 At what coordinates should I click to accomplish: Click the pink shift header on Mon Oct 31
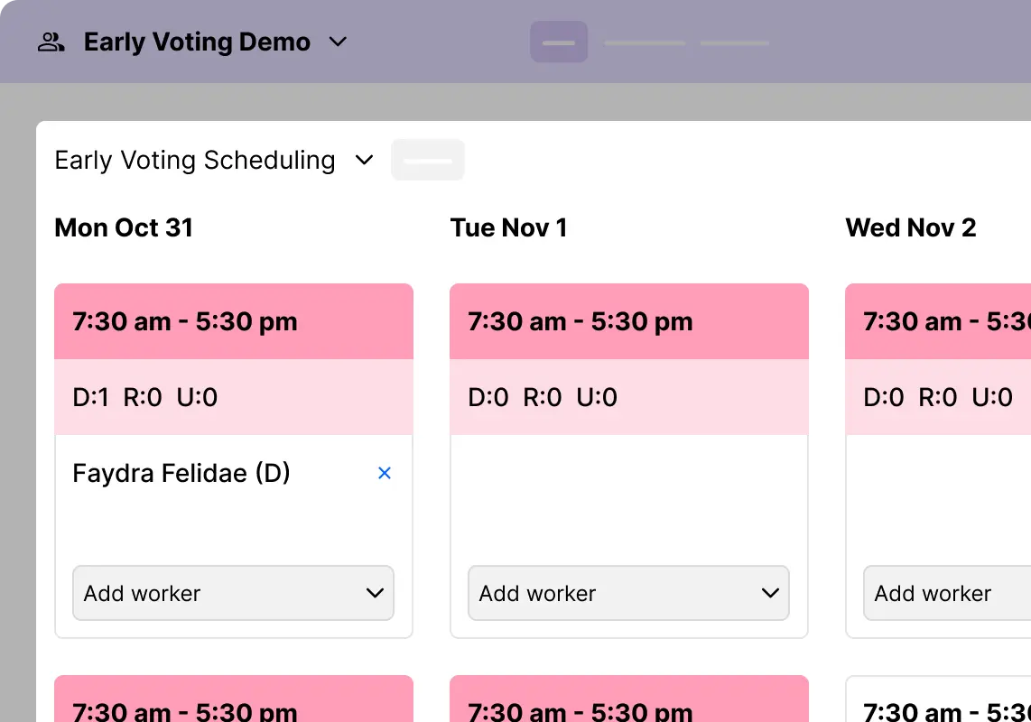tap(234, 321)
